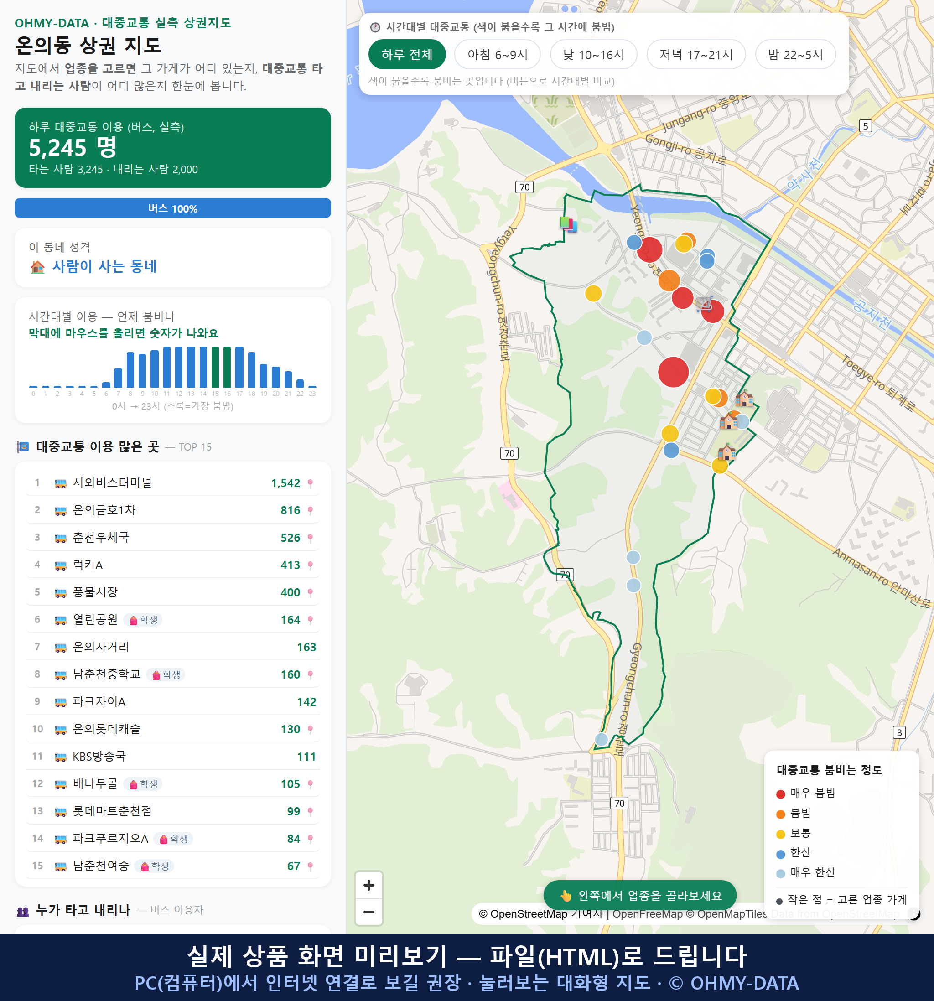Click the pin icon for 파크푸르지오A
The height and width of the screenshot is (1001, 934).
tap(310, 839)
